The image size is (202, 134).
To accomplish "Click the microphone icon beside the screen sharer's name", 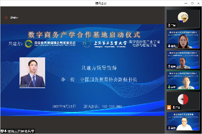I will 6,131.
